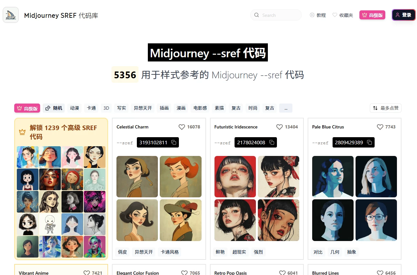Copy the Celestial Charm sref code
The image size is (417, 275).
[174, 142]
